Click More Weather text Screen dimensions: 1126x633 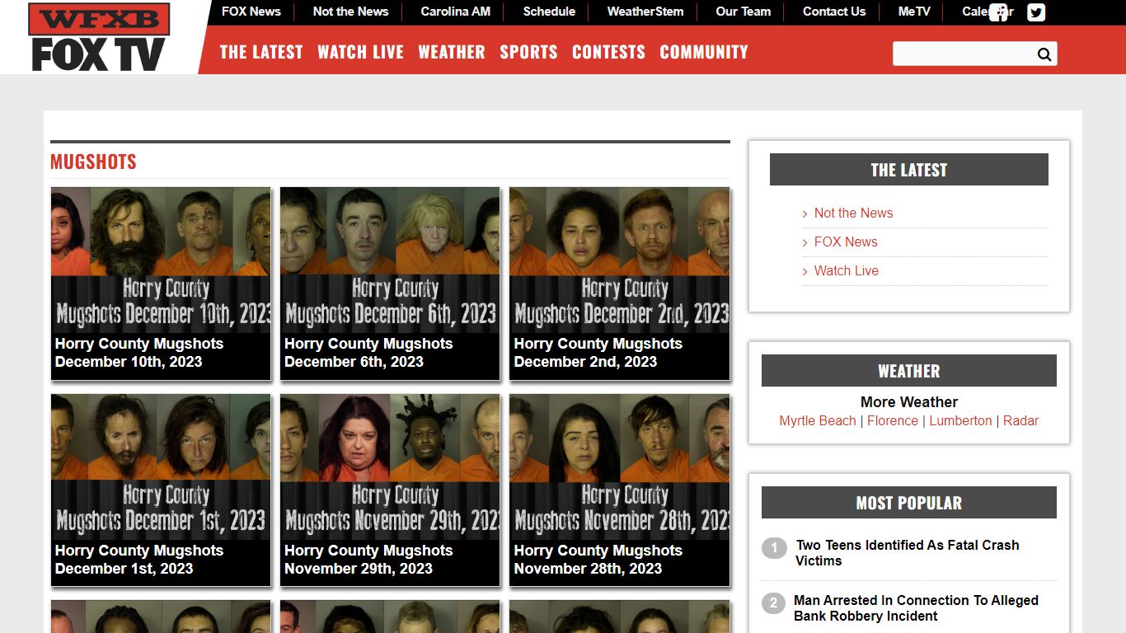click(x=909, y=402)
